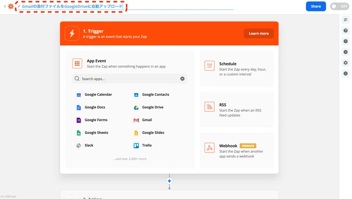Select the App Event heading
The height and width of the screenshot is (199, 352).
[x=96, y=61]
